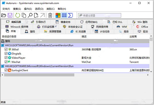Click the VideoPlayer green play icon
The image size is (154, 105).
tap(9, 58)
